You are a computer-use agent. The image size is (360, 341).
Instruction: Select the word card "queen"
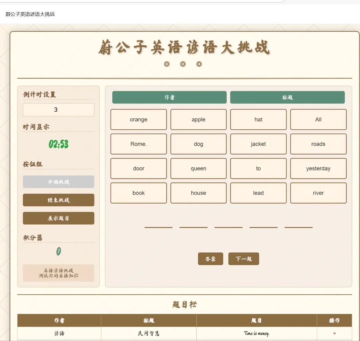198,169
